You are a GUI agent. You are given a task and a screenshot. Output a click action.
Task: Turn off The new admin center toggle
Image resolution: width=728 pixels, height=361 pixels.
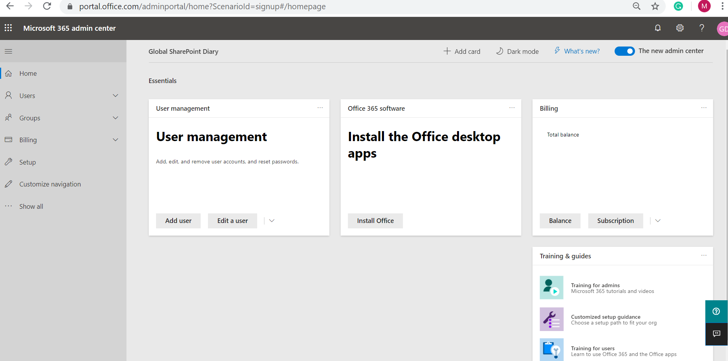tap(624, 51)
